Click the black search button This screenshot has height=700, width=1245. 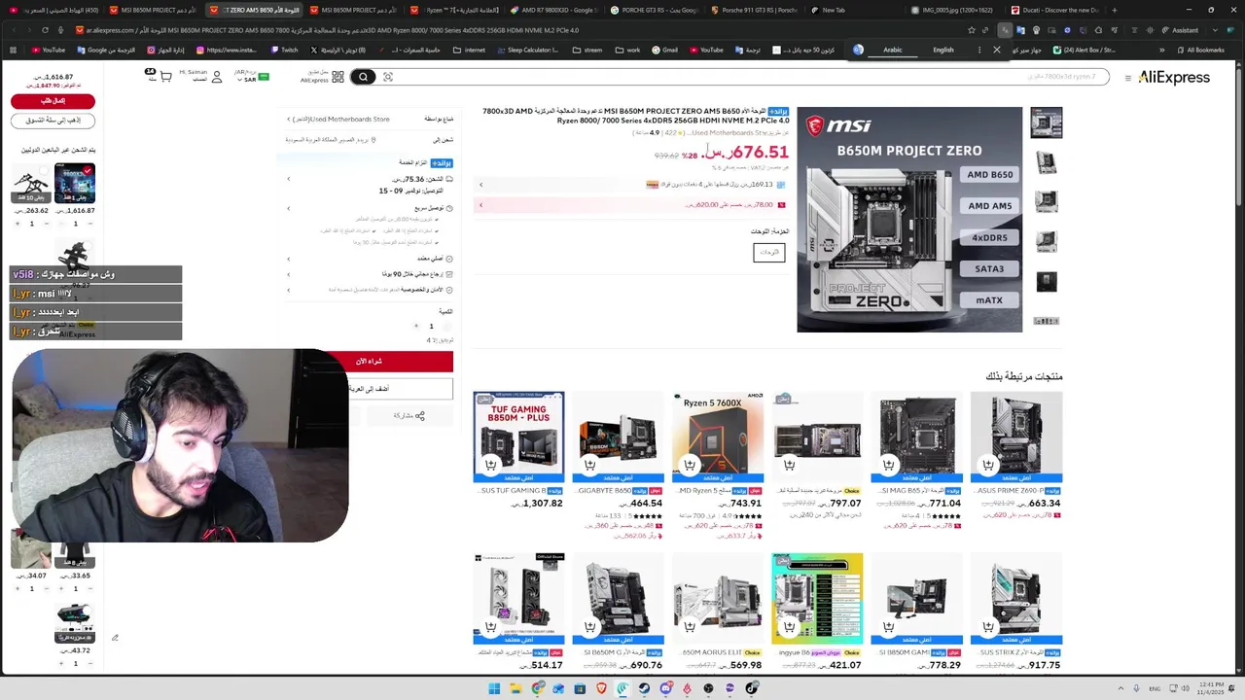[363, 77]
